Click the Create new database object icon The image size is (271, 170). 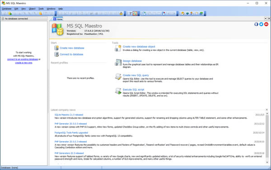click(118, 48)
